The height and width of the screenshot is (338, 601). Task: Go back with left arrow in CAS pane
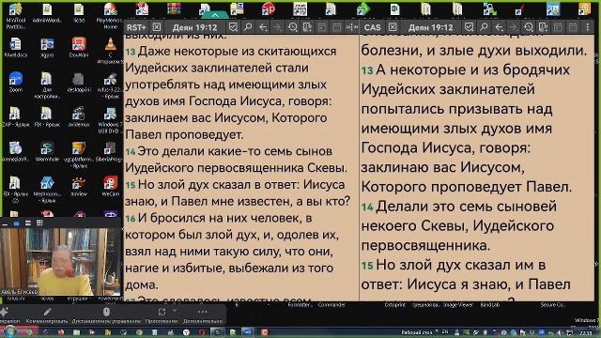[x=499, y=27]
